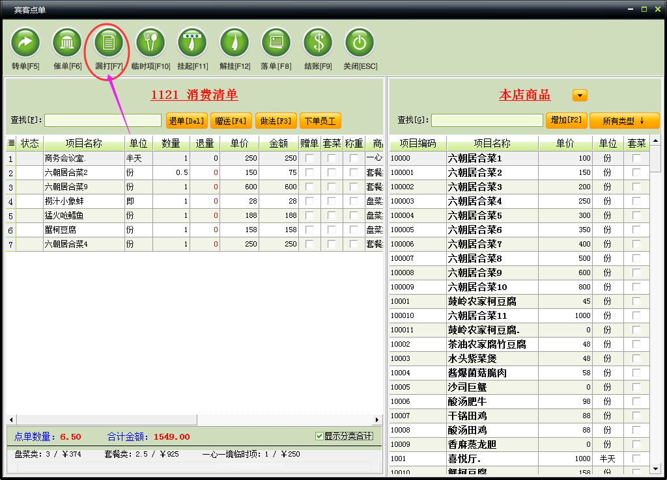
Task: Open 结账 [F9] checkout with dollar icon
Action: (318, 43)
